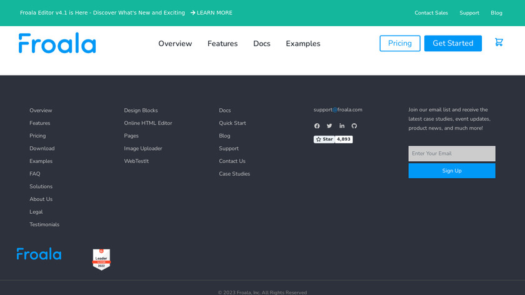Open Froala's GitHub repository icon
525x295 pixels.
coord(354,126)
